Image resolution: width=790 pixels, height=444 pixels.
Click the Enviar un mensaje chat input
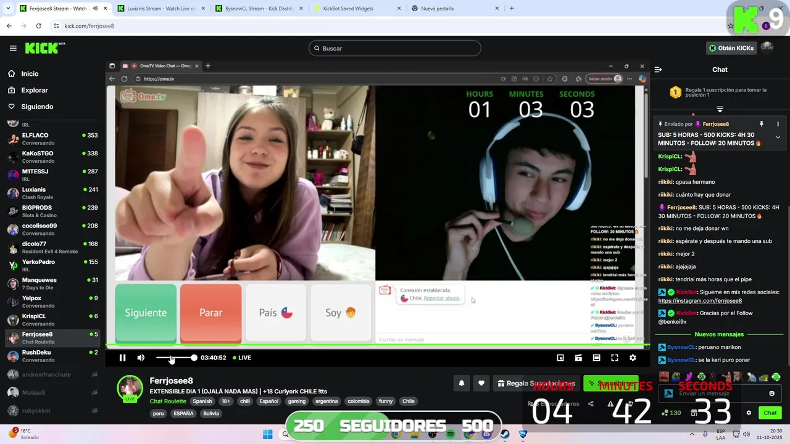(x=719, y=393)
